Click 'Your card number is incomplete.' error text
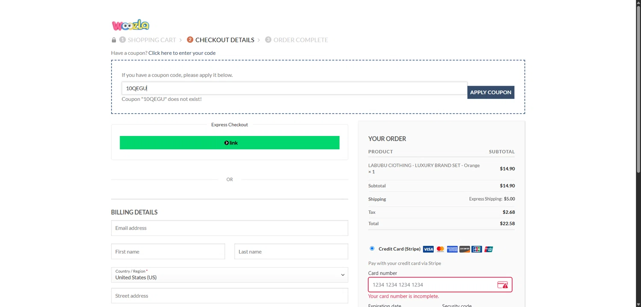641x307 pixels. [403, 296]
